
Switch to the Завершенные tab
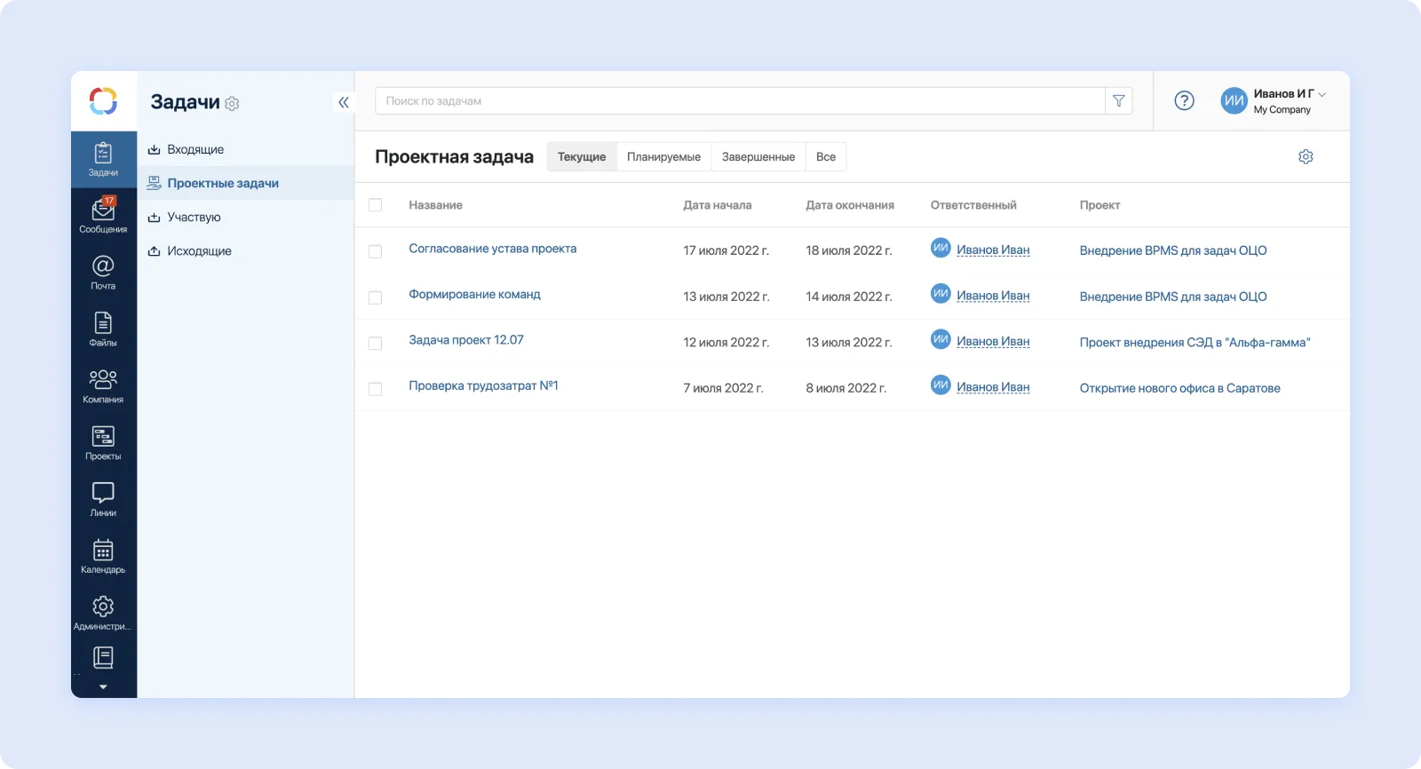(758, 157)
